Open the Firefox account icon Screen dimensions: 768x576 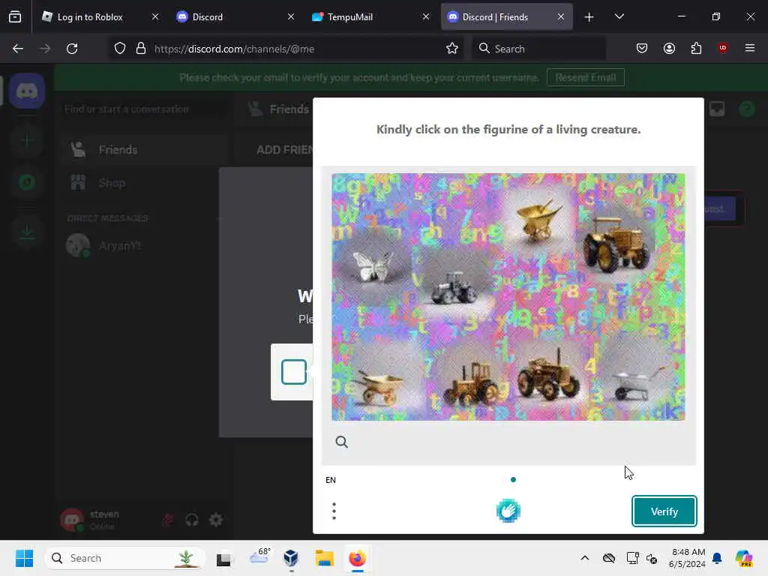(x=669, y=49)
